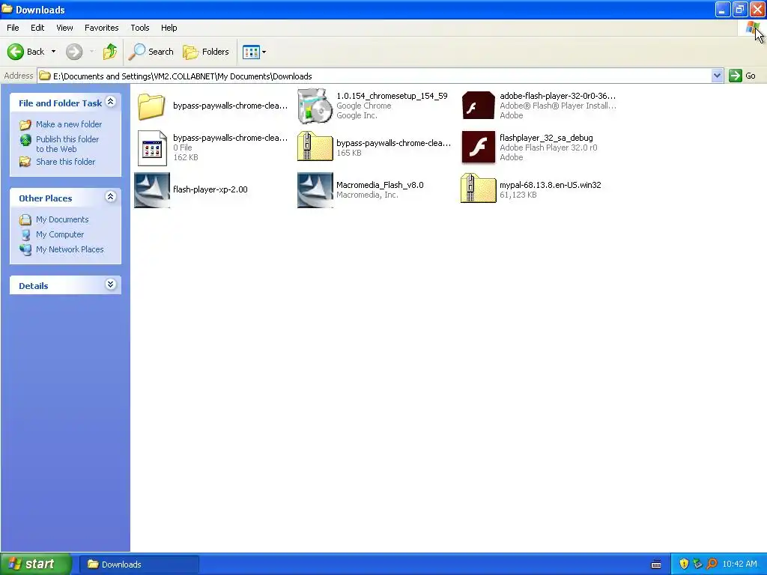Click the flashplayer_32_sa_debug file name
The height and width of the screenshot is (575, 767).
(546, 138)
